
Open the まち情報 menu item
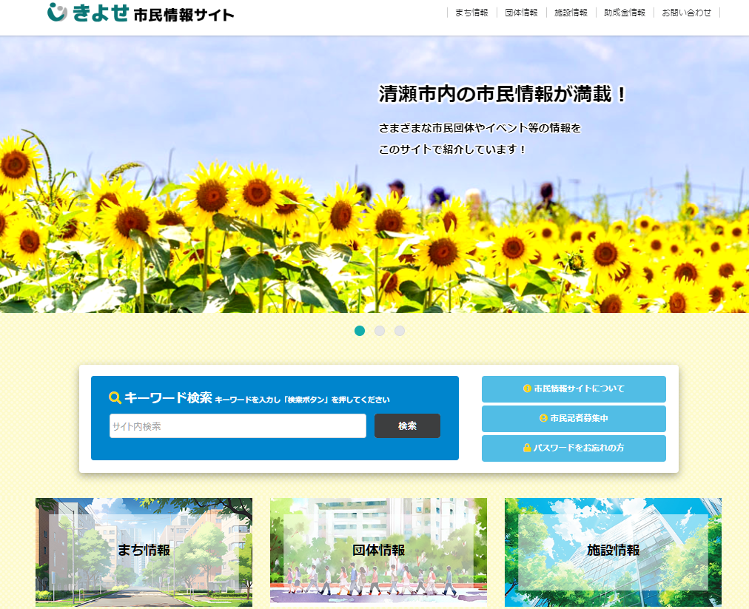click(471, 13)
